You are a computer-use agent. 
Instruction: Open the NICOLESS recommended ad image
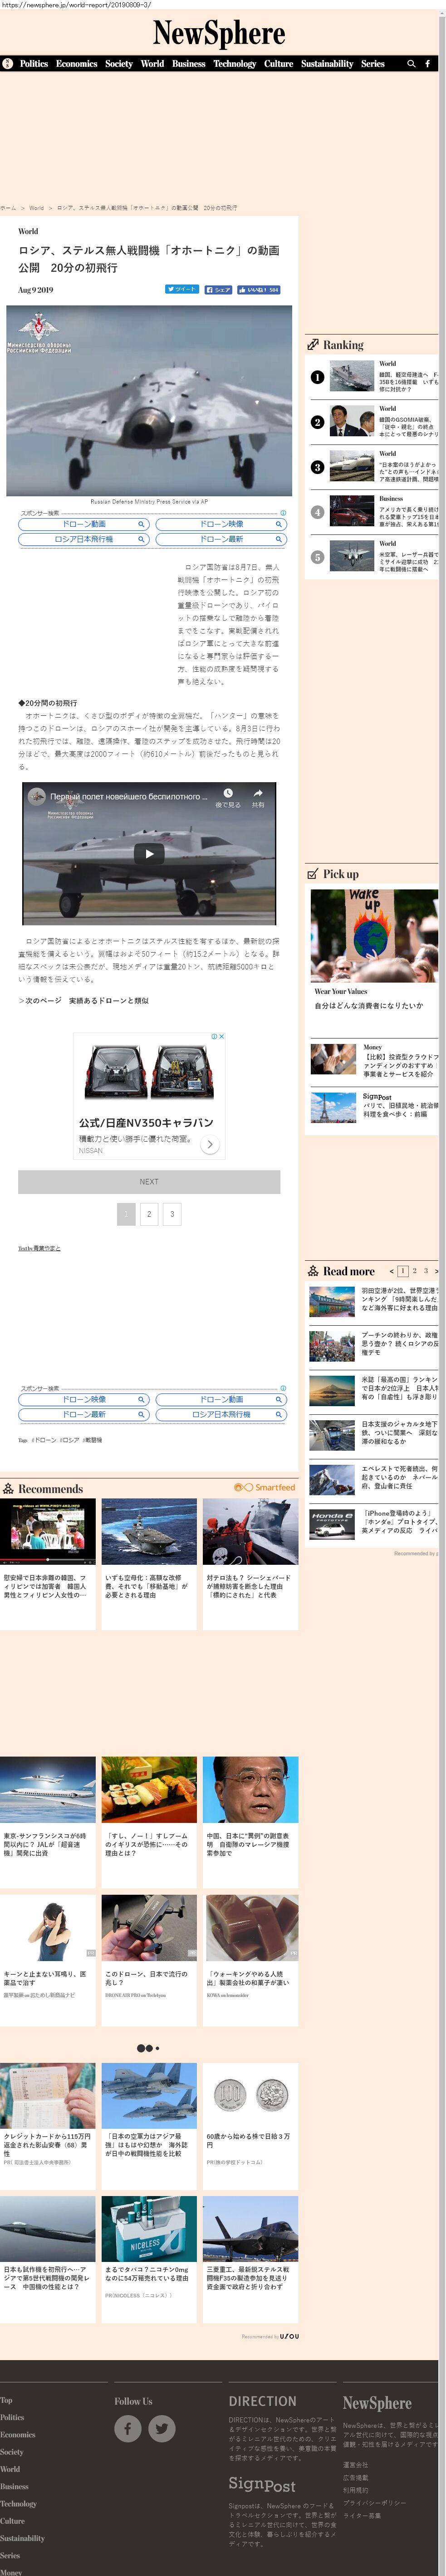click(x=149, y=2229)
